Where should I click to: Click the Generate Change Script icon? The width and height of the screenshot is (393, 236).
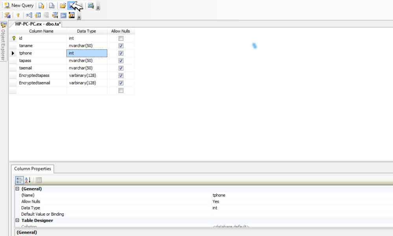[x=7, y=15]
